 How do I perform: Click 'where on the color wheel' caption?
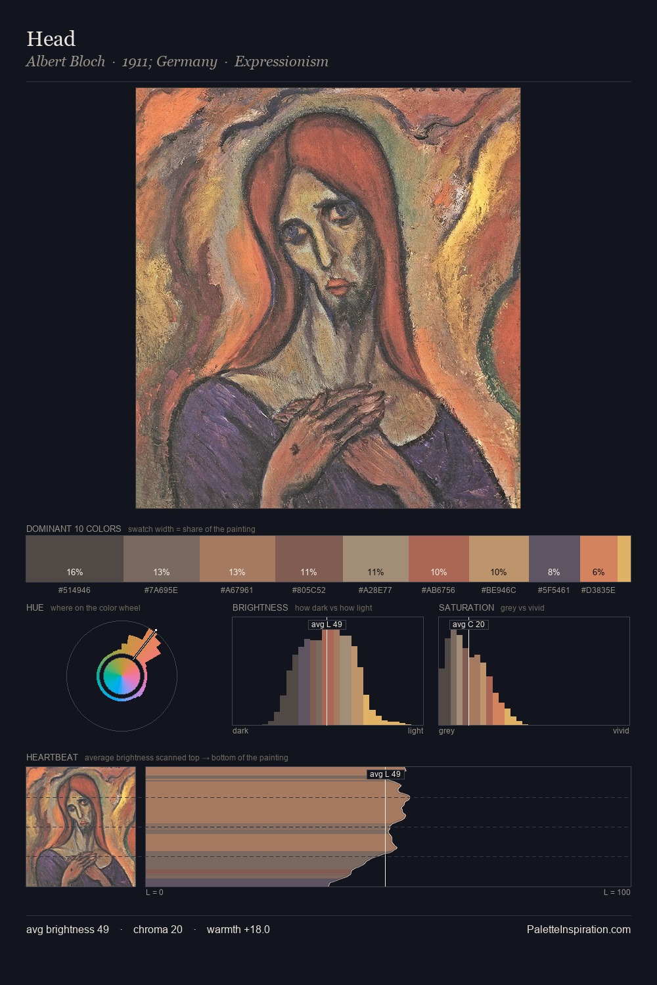95,608
